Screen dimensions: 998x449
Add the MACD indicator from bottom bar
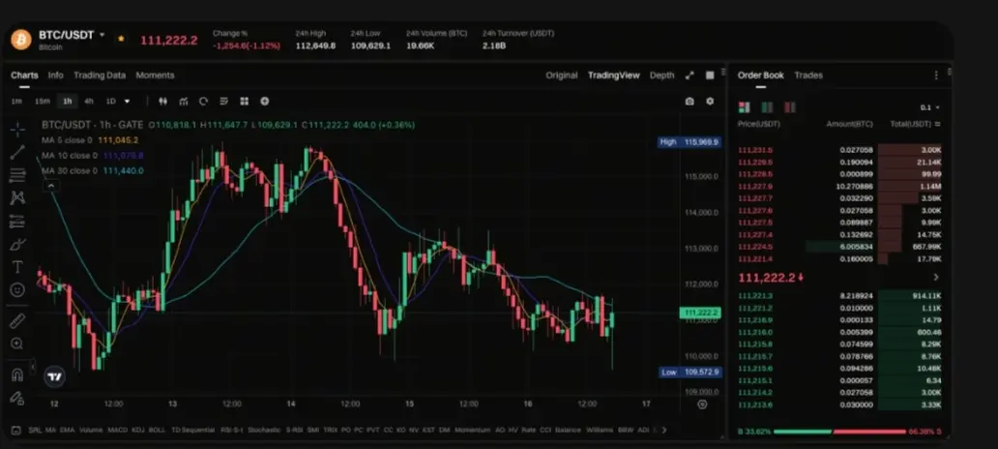click(x=118, y=430)
